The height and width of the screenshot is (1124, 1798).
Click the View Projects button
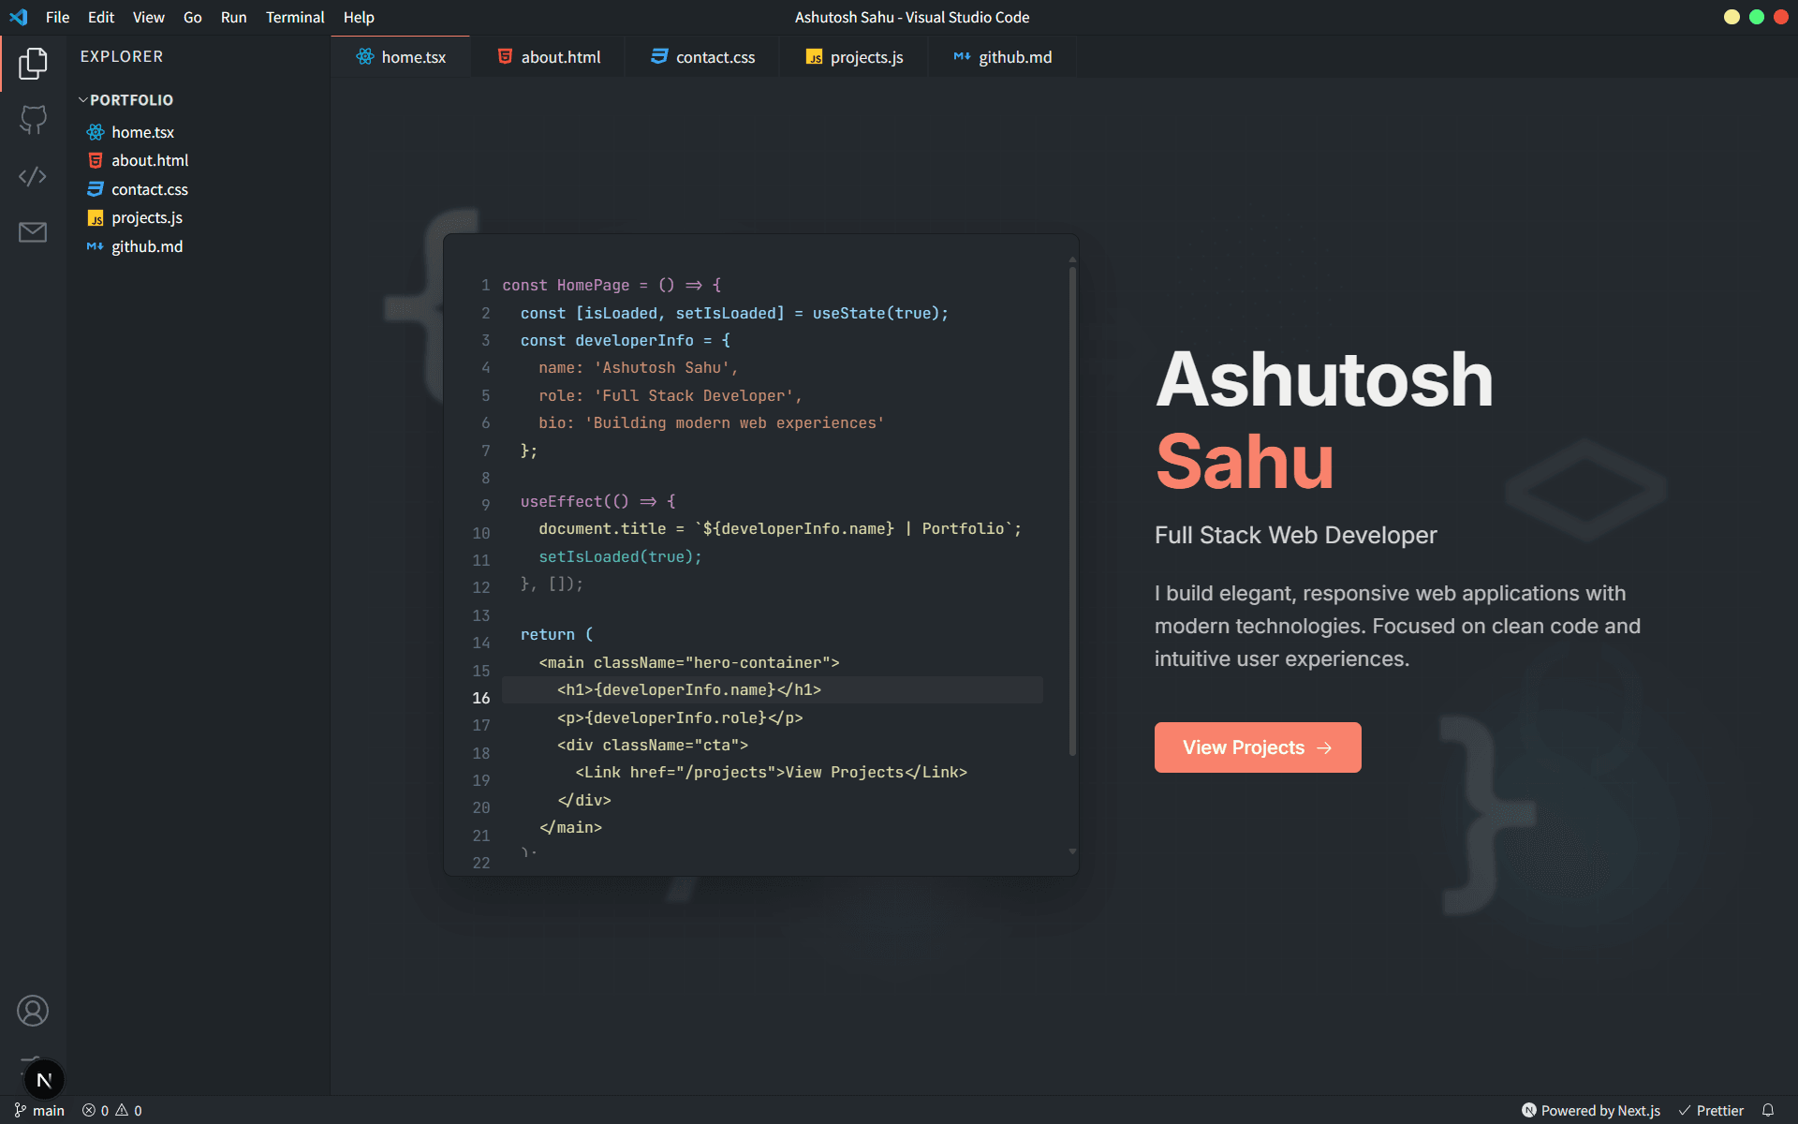pos(1257,747)
